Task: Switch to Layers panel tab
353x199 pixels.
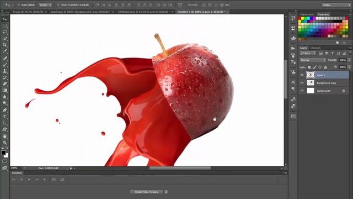Action: (303, 48)
